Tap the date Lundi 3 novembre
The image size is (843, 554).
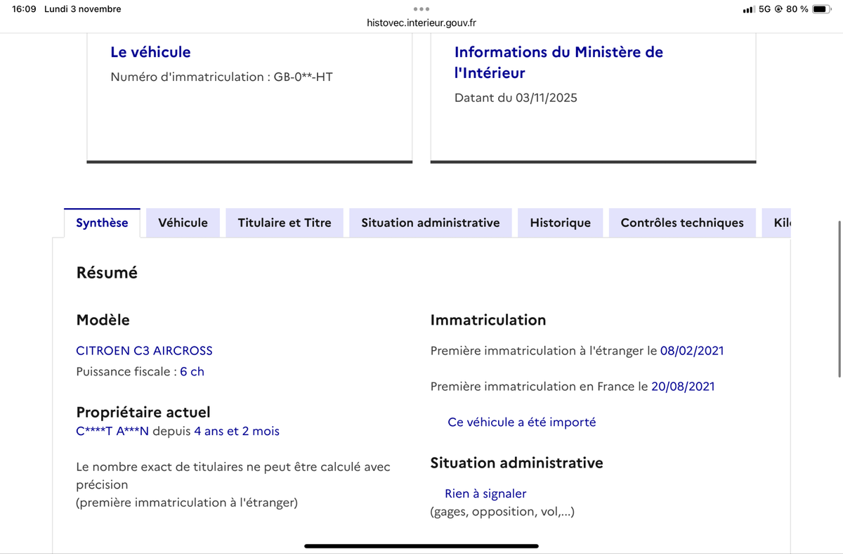82,9
